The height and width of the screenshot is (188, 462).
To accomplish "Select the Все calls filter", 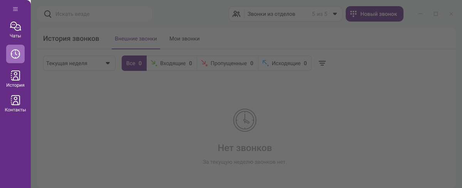I will coord(134,63).
